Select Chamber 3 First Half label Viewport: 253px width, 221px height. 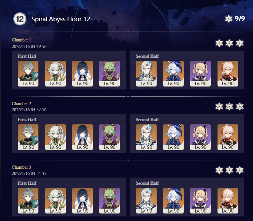(x=27, y=183)
